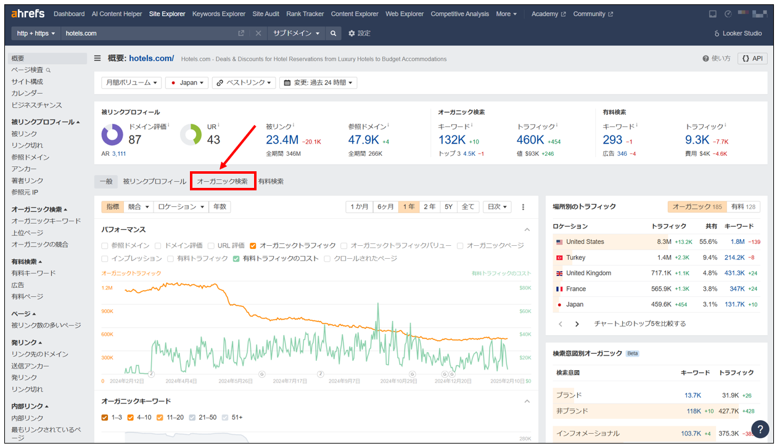Click the United States location row
The height and width of the screenshot is (446, 777).
click(657, 241)
